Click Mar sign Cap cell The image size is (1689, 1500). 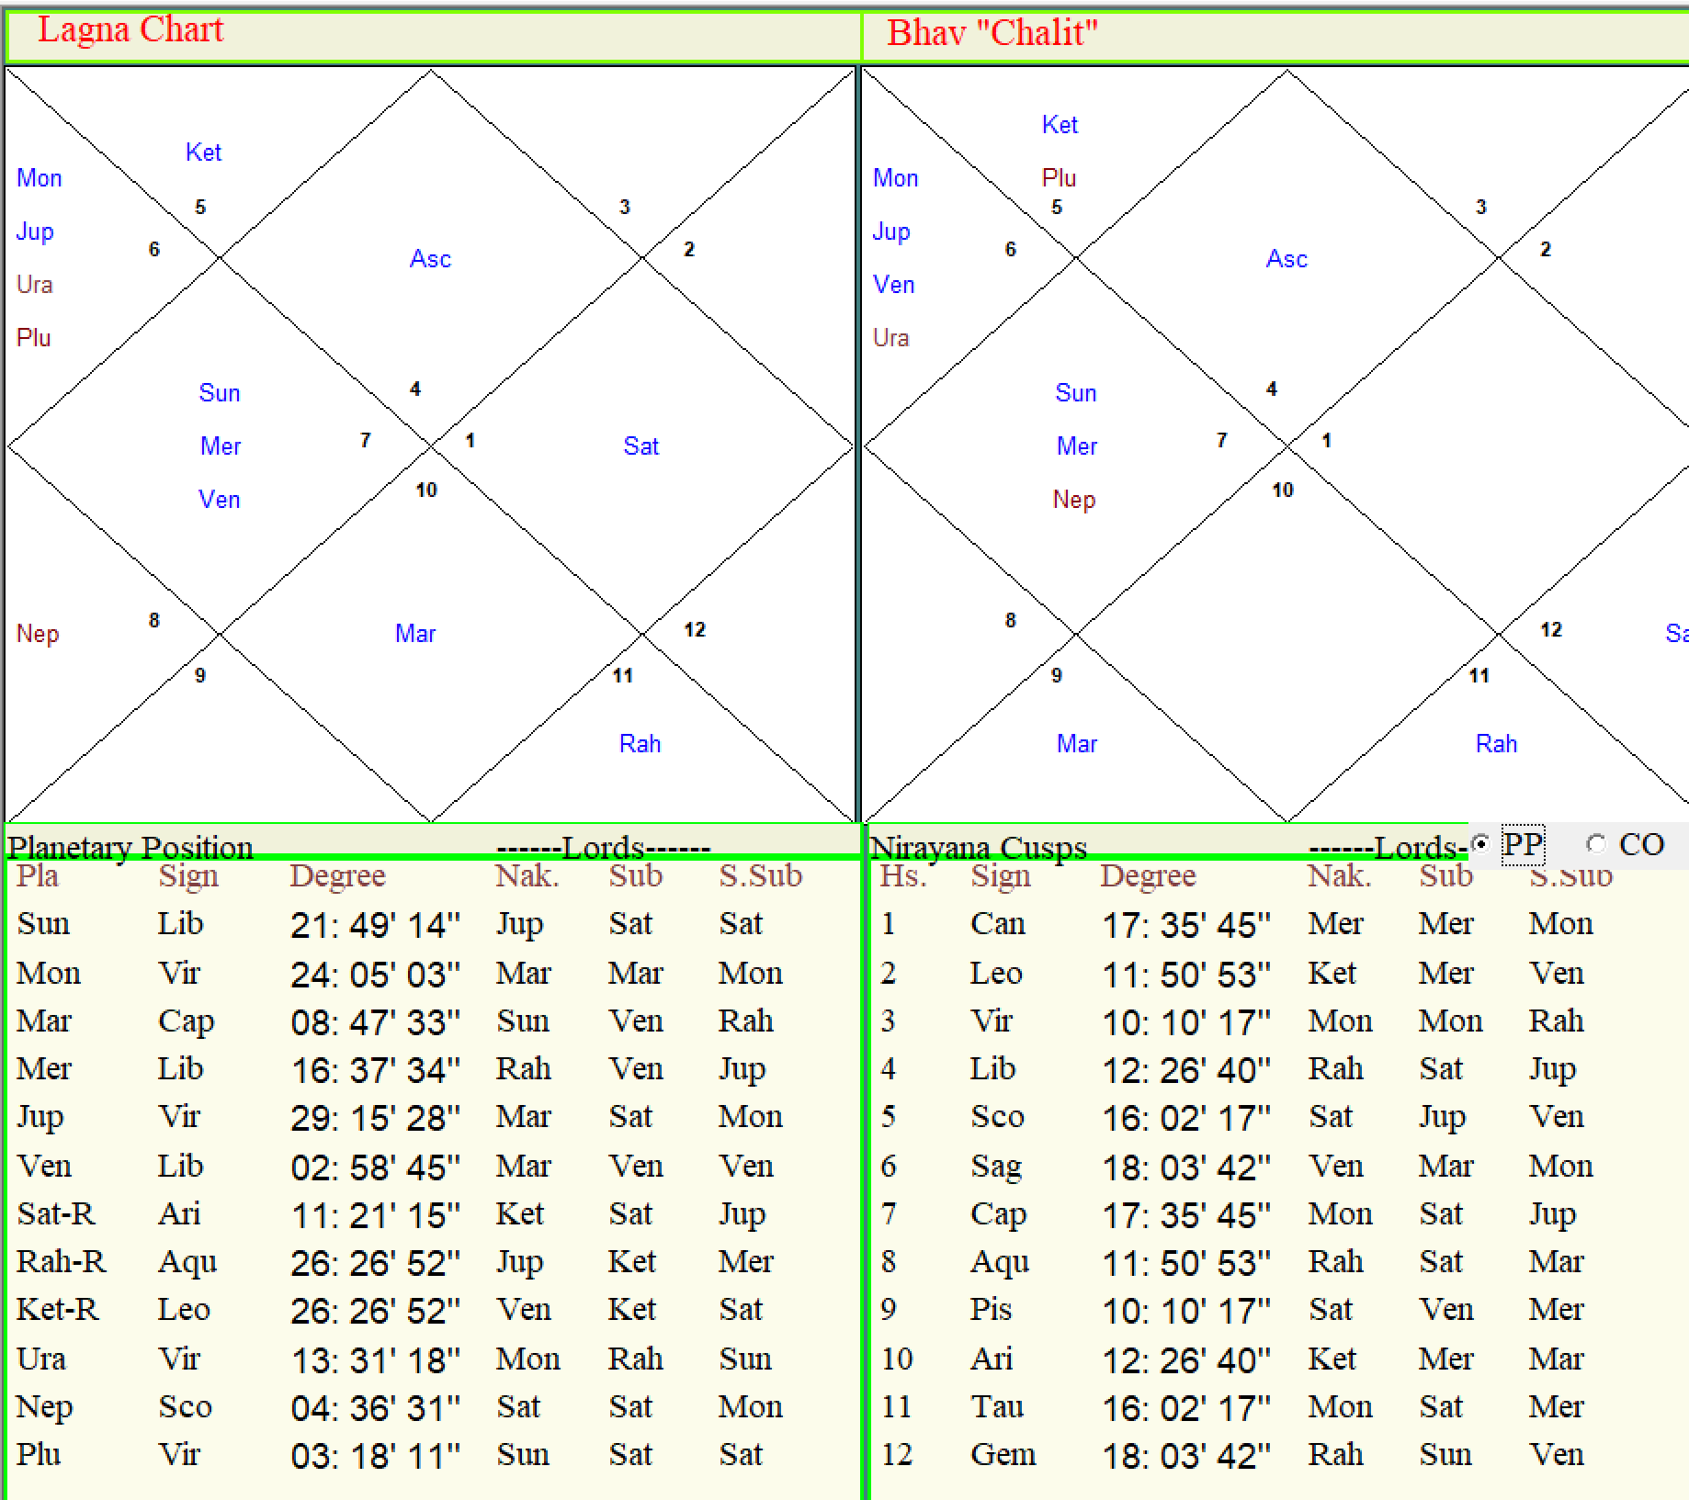point(186,1022)
